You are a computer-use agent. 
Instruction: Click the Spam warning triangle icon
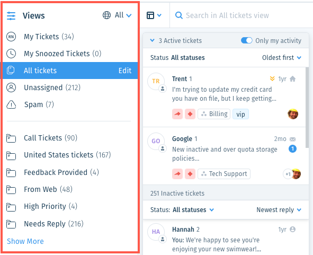point(11,104)
